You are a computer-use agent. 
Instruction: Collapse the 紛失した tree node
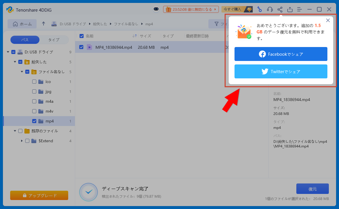coord(15,62)
